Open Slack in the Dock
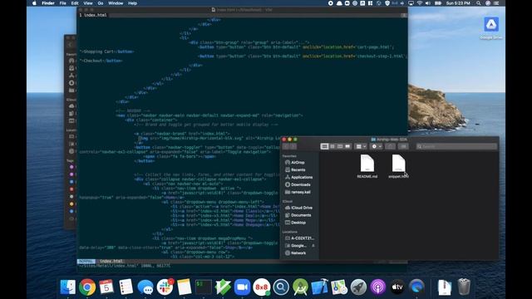532x299 pixels. pyautogui.click(x=165, y=287)
